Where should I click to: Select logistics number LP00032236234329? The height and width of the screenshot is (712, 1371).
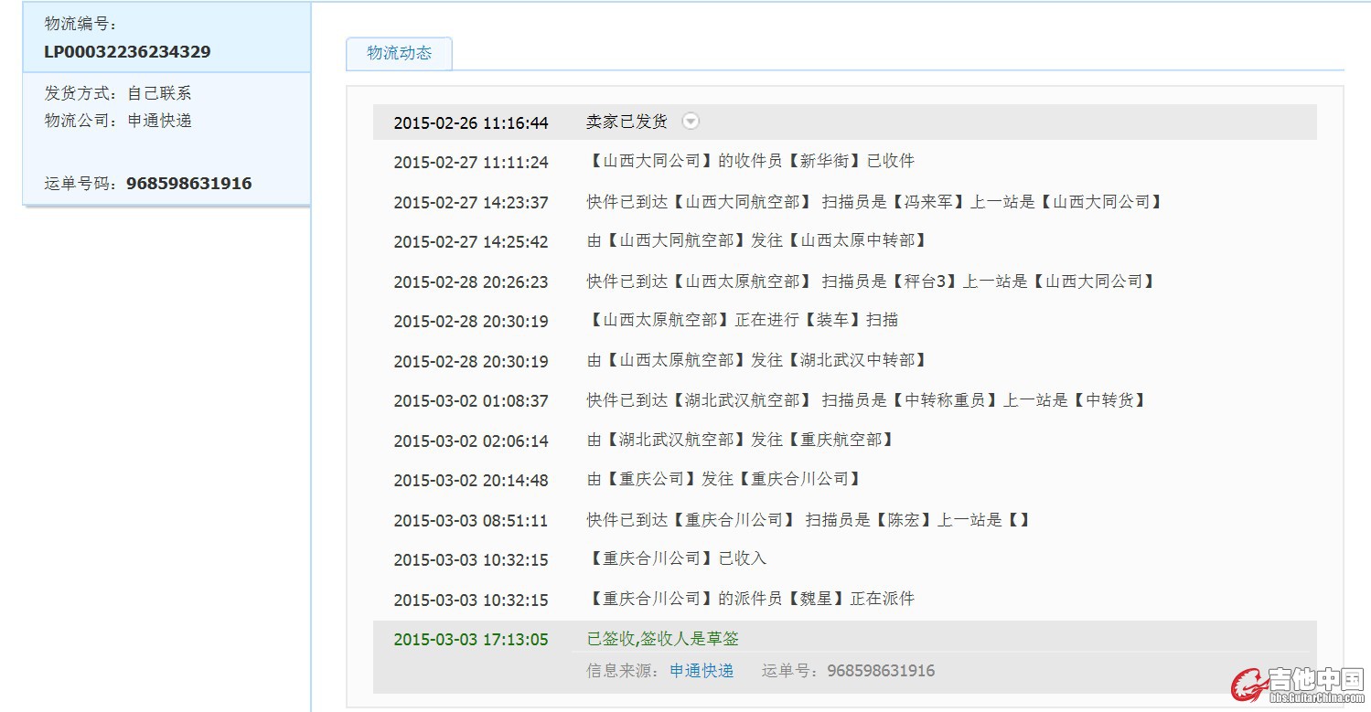coord(127,52)
